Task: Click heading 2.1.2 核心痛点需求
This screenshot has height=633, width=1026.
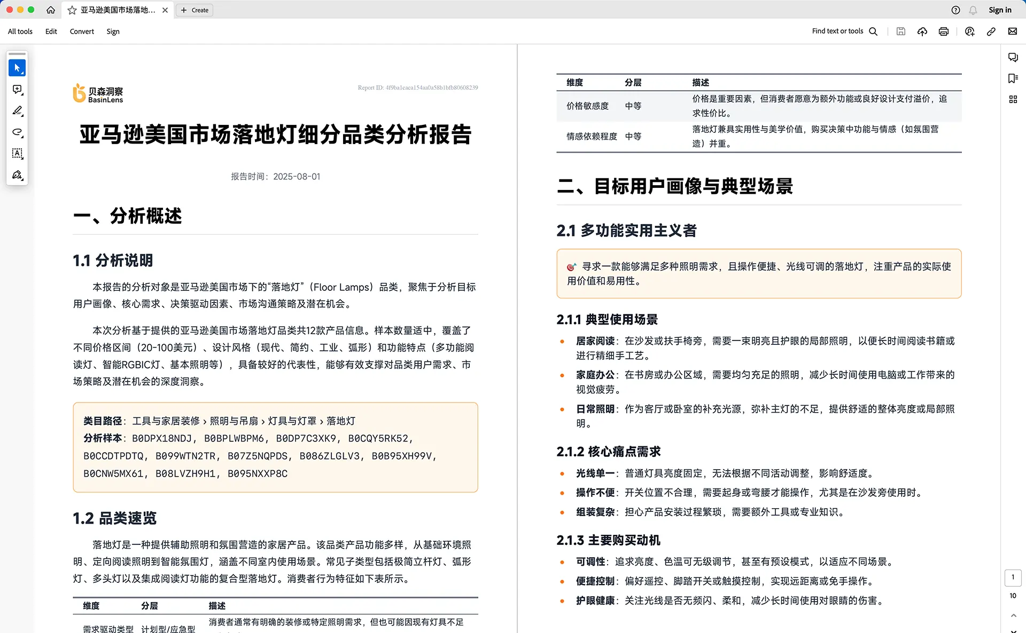Action: click(609, 452)
